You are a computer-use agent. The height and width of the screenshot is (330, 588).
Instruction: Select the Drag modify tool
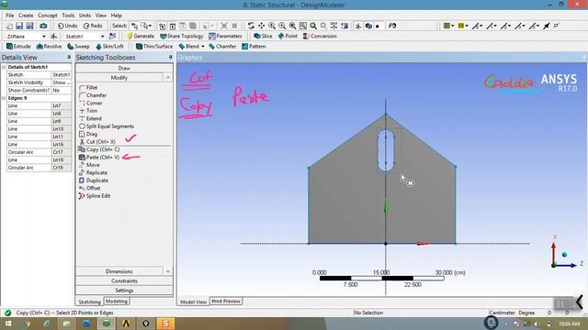pyautogui.click(x=88, y=134)
